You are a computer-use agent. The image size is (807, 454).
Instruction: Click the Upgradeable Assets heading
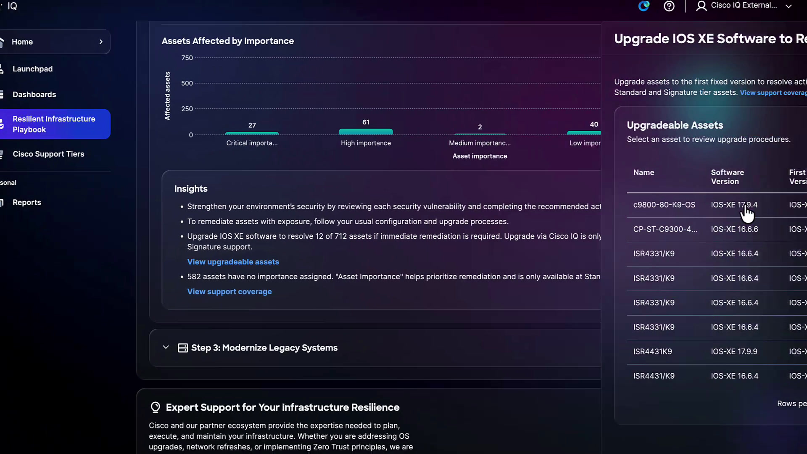[x=675, y=125]
